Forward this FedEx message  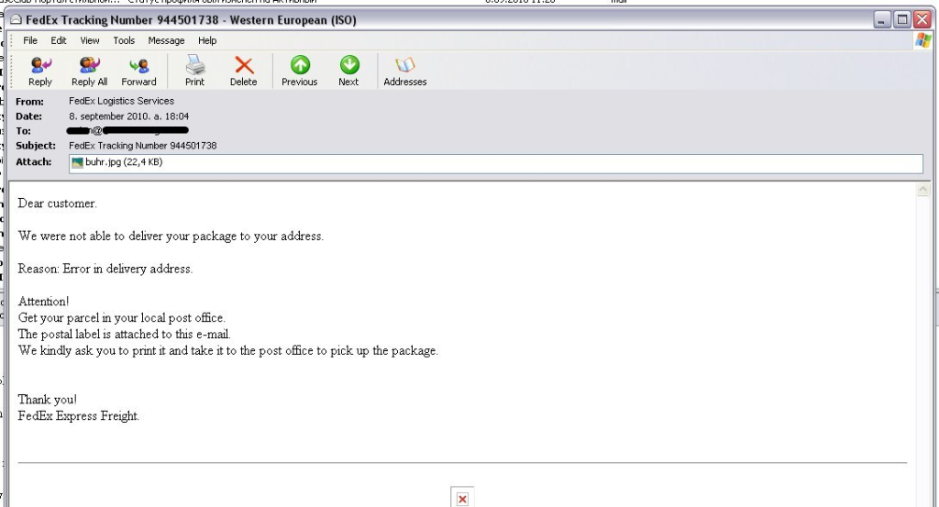coord(138,72)
